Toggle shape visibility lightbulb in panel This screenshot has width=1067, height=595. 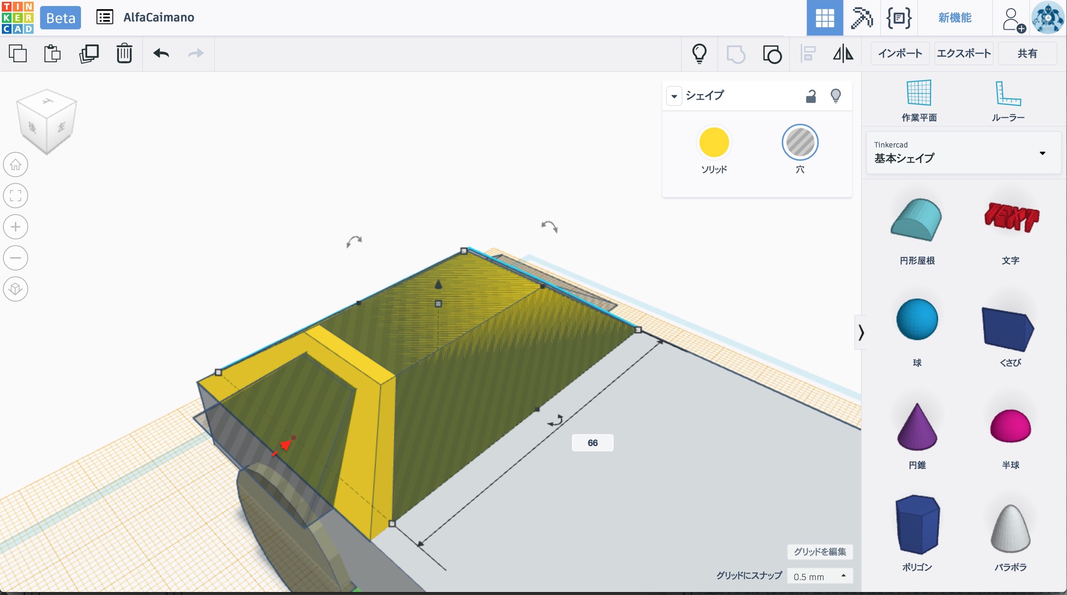(x=835, y=96)
